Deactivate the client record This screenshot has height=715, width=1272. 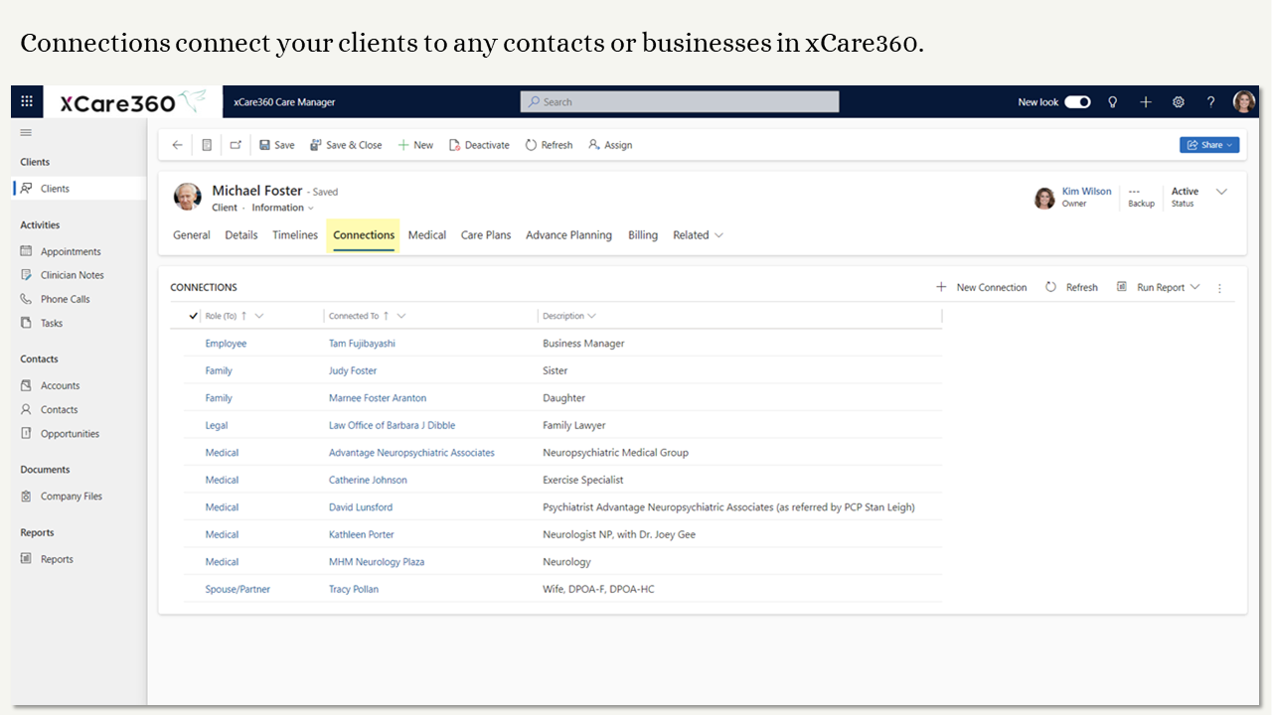pyautogui.click(x=479, y=145)
